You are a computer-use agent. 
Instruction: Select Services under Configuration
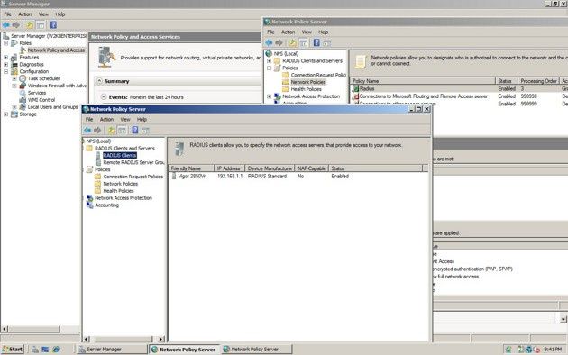(37, 93)
